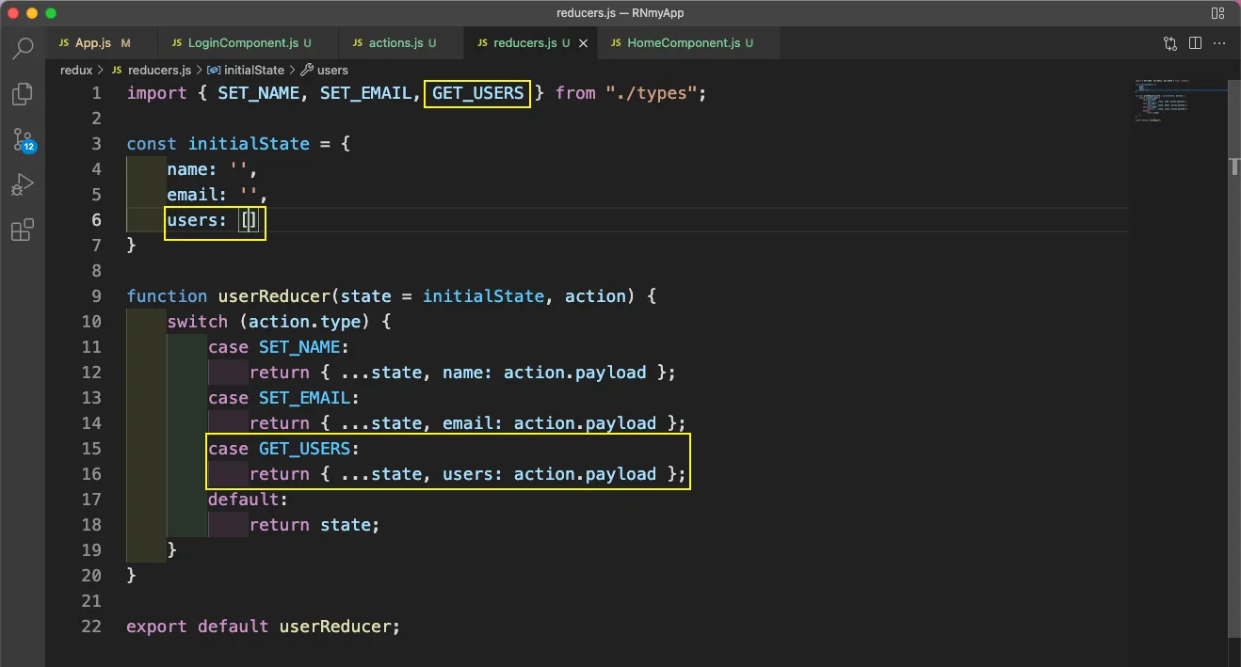Viewport: 1241px width, 667px height.
Task: Open the users breadcrumb symbol
Action: [325, 71]
